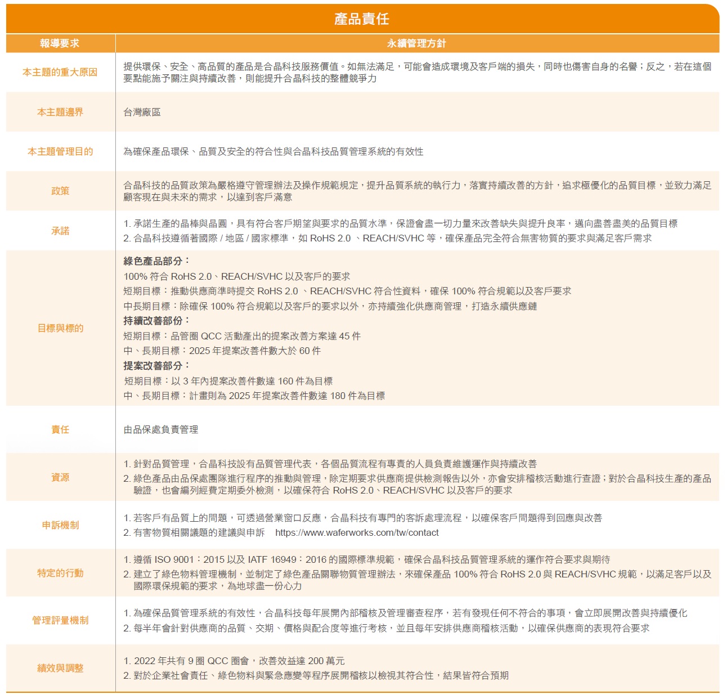The image size is (727, 699).
Task: Click the line 100% 符合 RoHS 2.0、REACH/SVHC 以及客戶的要求
Action: coord(237,276)
